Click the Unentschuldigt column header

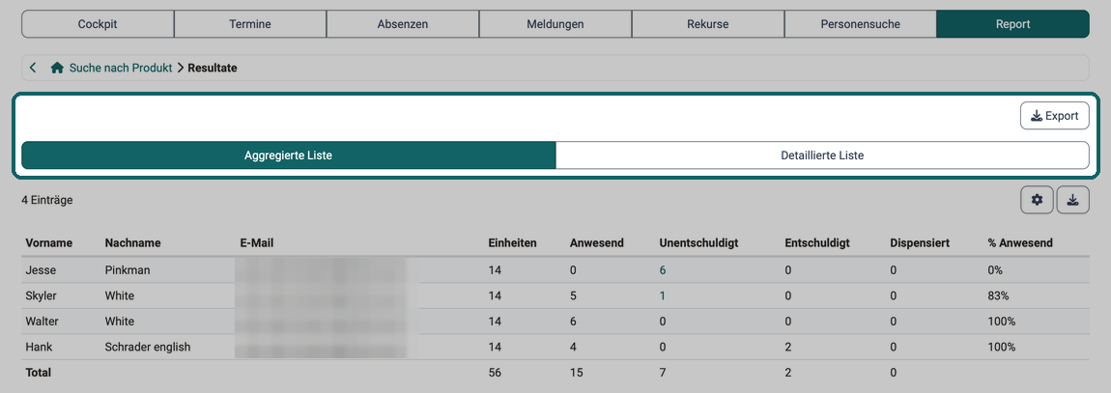pyautogui.click(x=698, y=243)
